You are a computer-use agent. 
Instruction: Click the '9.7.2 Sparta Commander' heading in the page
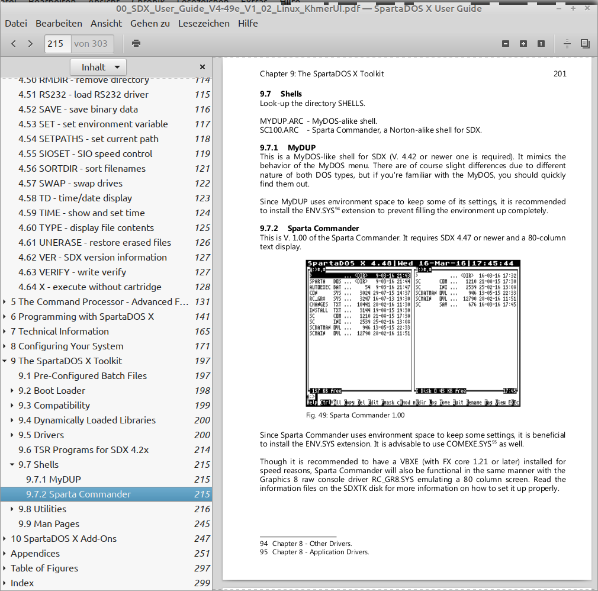[x=309, y=229]
